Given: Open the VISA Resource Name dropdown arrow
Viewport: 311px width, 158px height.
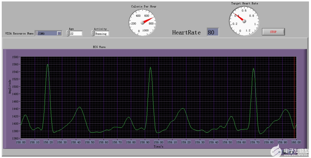Looking at the screenshot, I should (59, 33).
